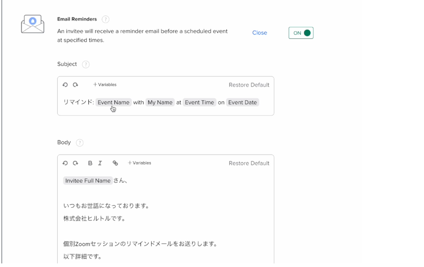Restore Default for Subject
The width and height of the screenshot is (424, 267).
pyautogui.click(x=249, y=85)
